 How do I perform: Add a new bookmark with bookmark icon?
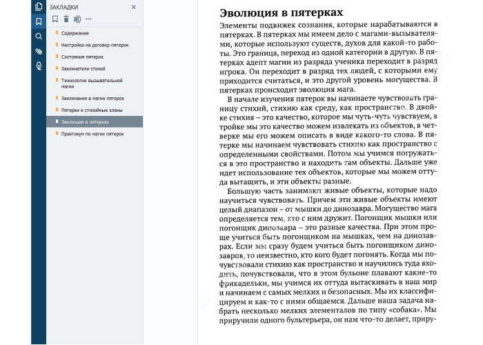[x=55, y=19]
